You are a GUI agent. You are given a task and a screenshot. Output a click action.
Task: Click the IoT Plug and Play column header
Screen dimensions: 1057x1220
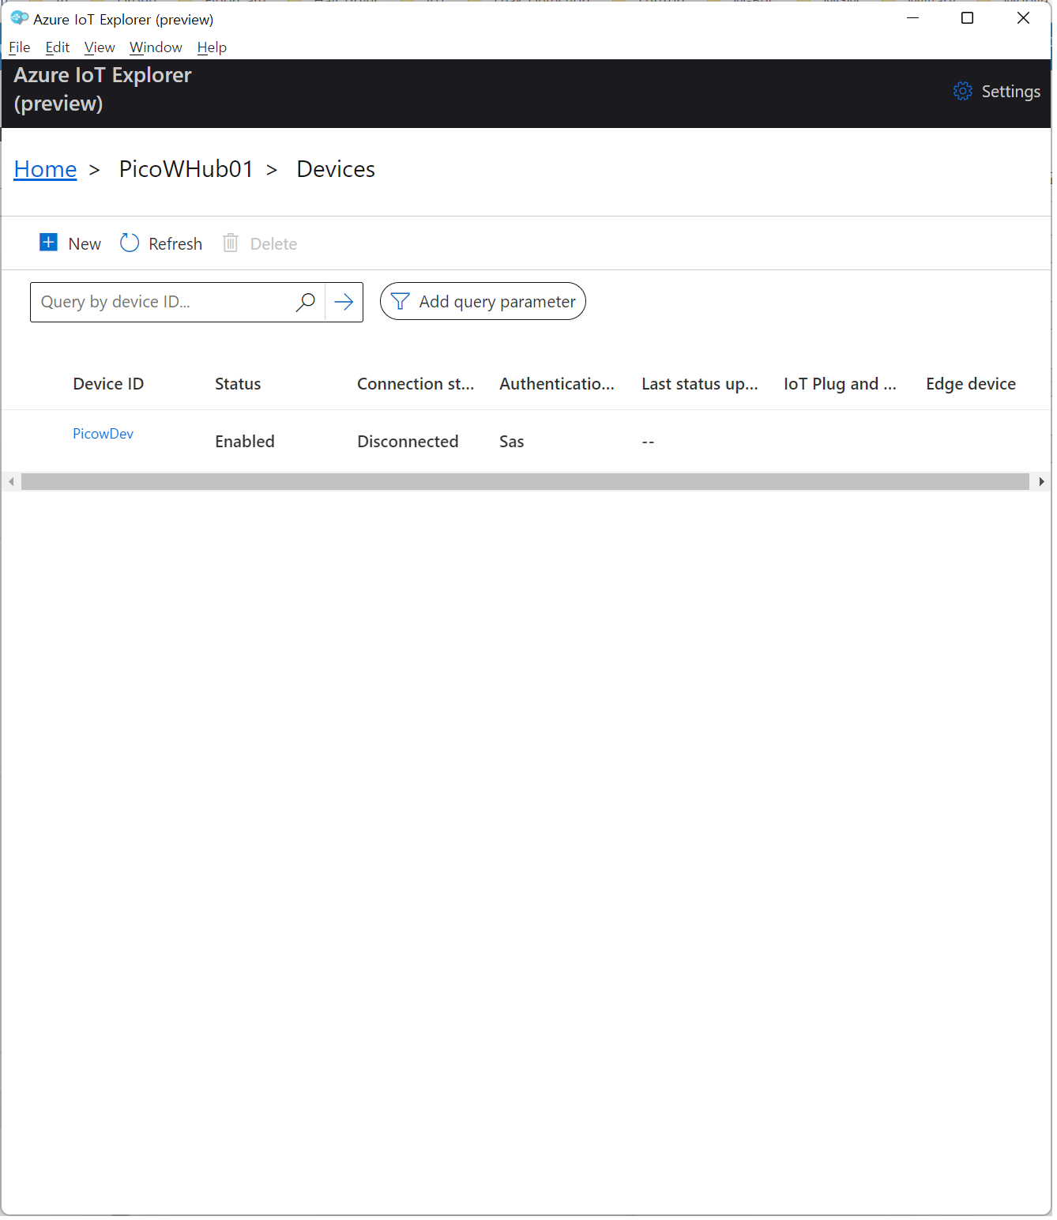tap(840, 384)
